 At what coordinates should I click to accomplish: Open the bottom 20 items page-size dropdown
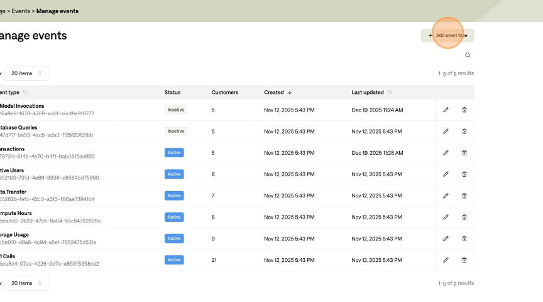click(x=26, y=283)
